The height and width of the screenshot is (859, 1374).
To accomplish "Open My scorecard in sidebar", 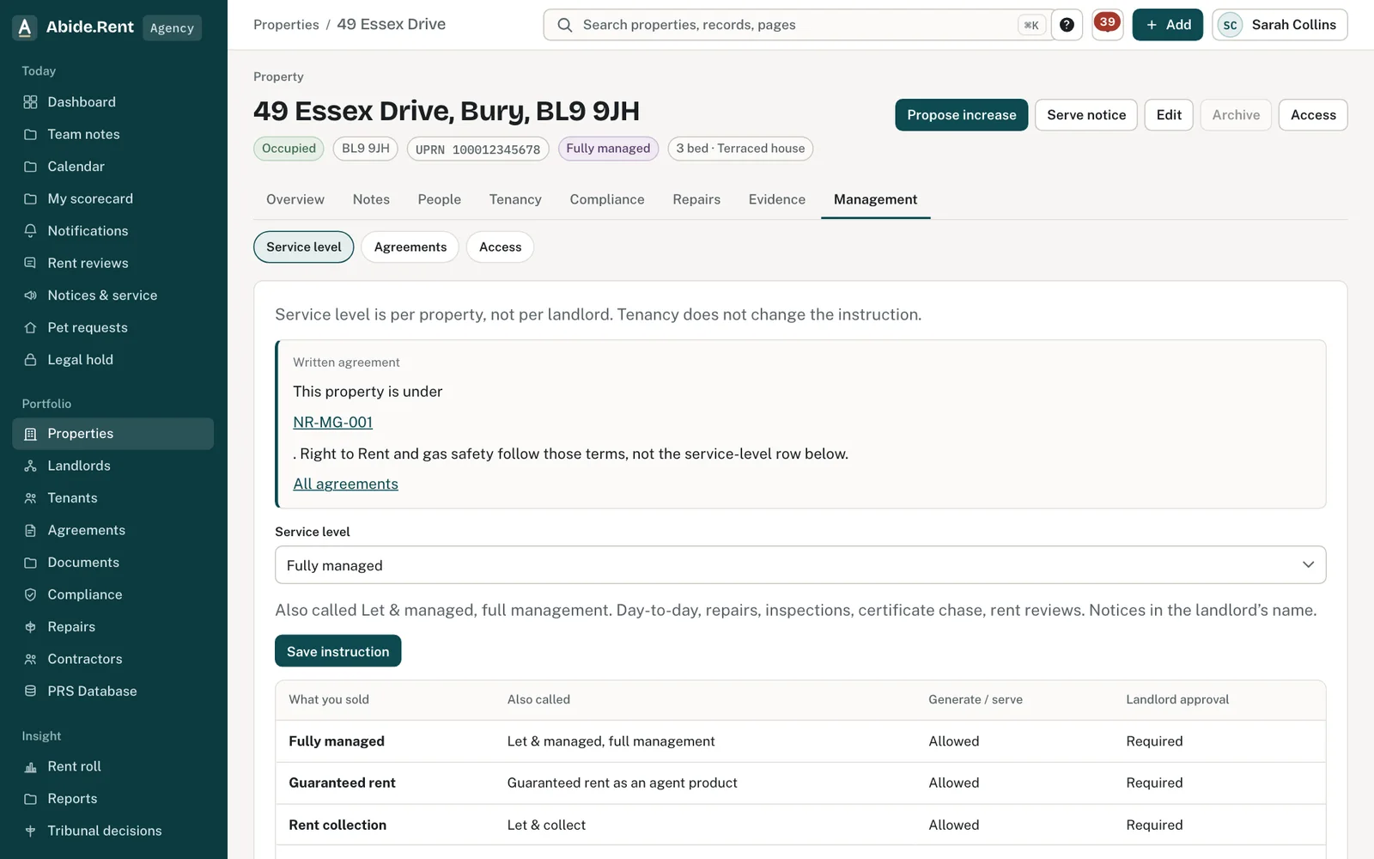I will coord(90,199).
